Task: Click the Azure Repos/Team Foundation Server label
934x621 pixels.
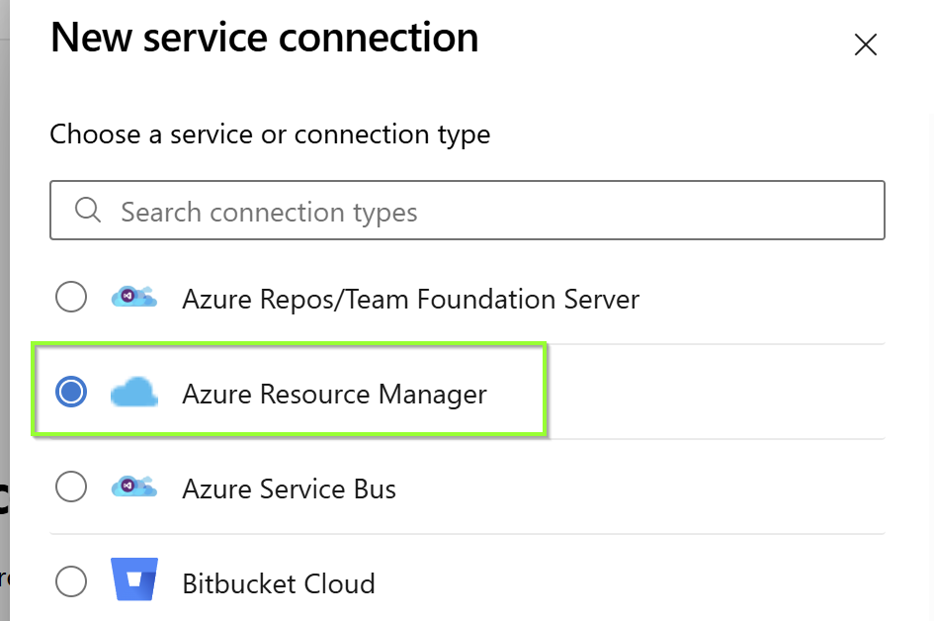Action: (410, 299)
